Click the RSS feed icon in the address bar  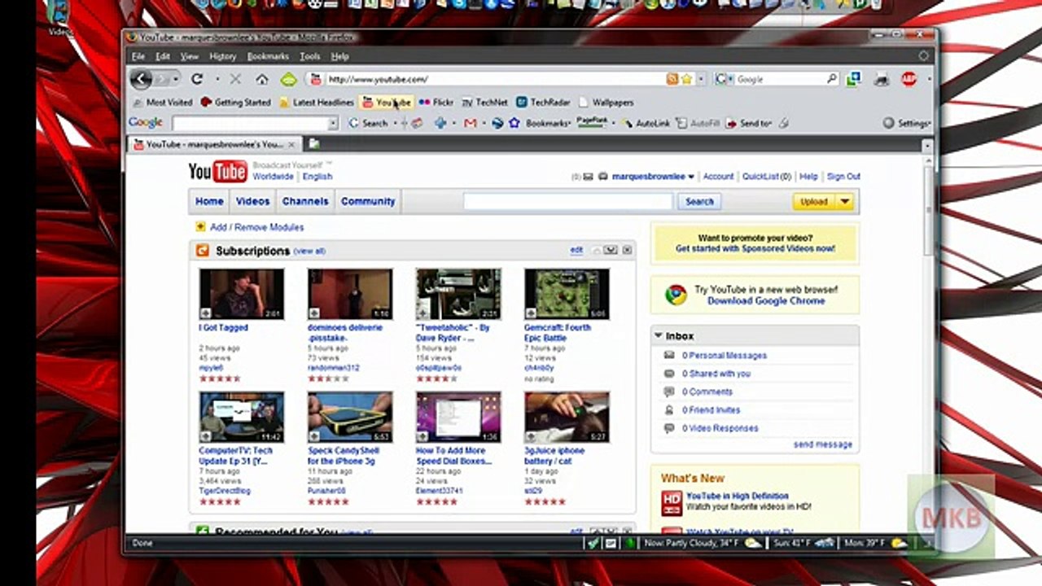672,79
